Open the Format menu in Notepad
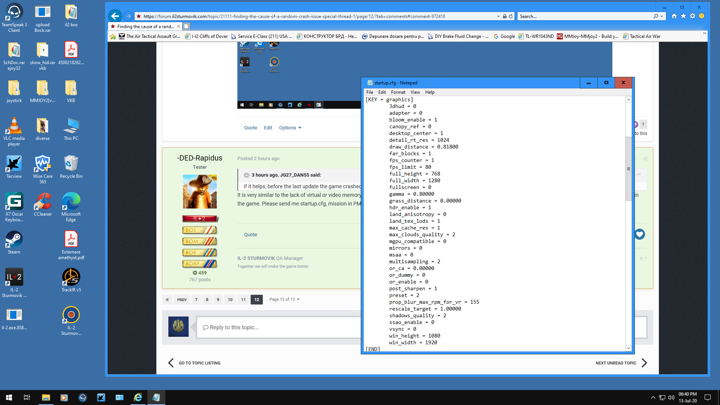 click(x=398, y=92)
